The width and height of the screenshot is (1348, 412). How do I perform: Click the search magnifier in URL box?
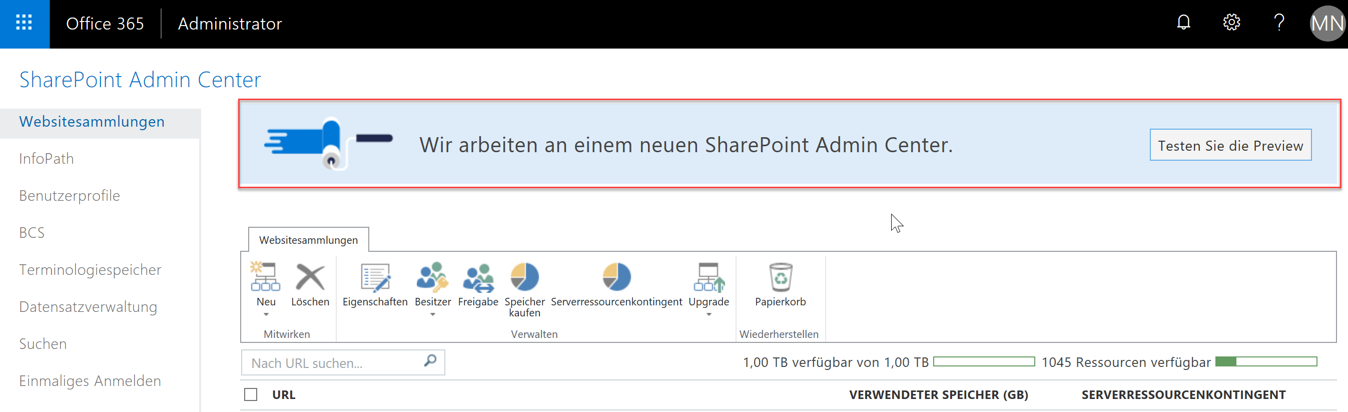[430, 361]
